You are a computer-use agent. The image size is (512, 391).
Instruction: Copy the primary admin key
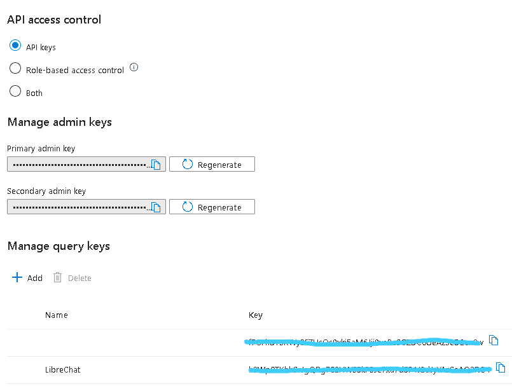pyautogui.click(x=156, y=165)
